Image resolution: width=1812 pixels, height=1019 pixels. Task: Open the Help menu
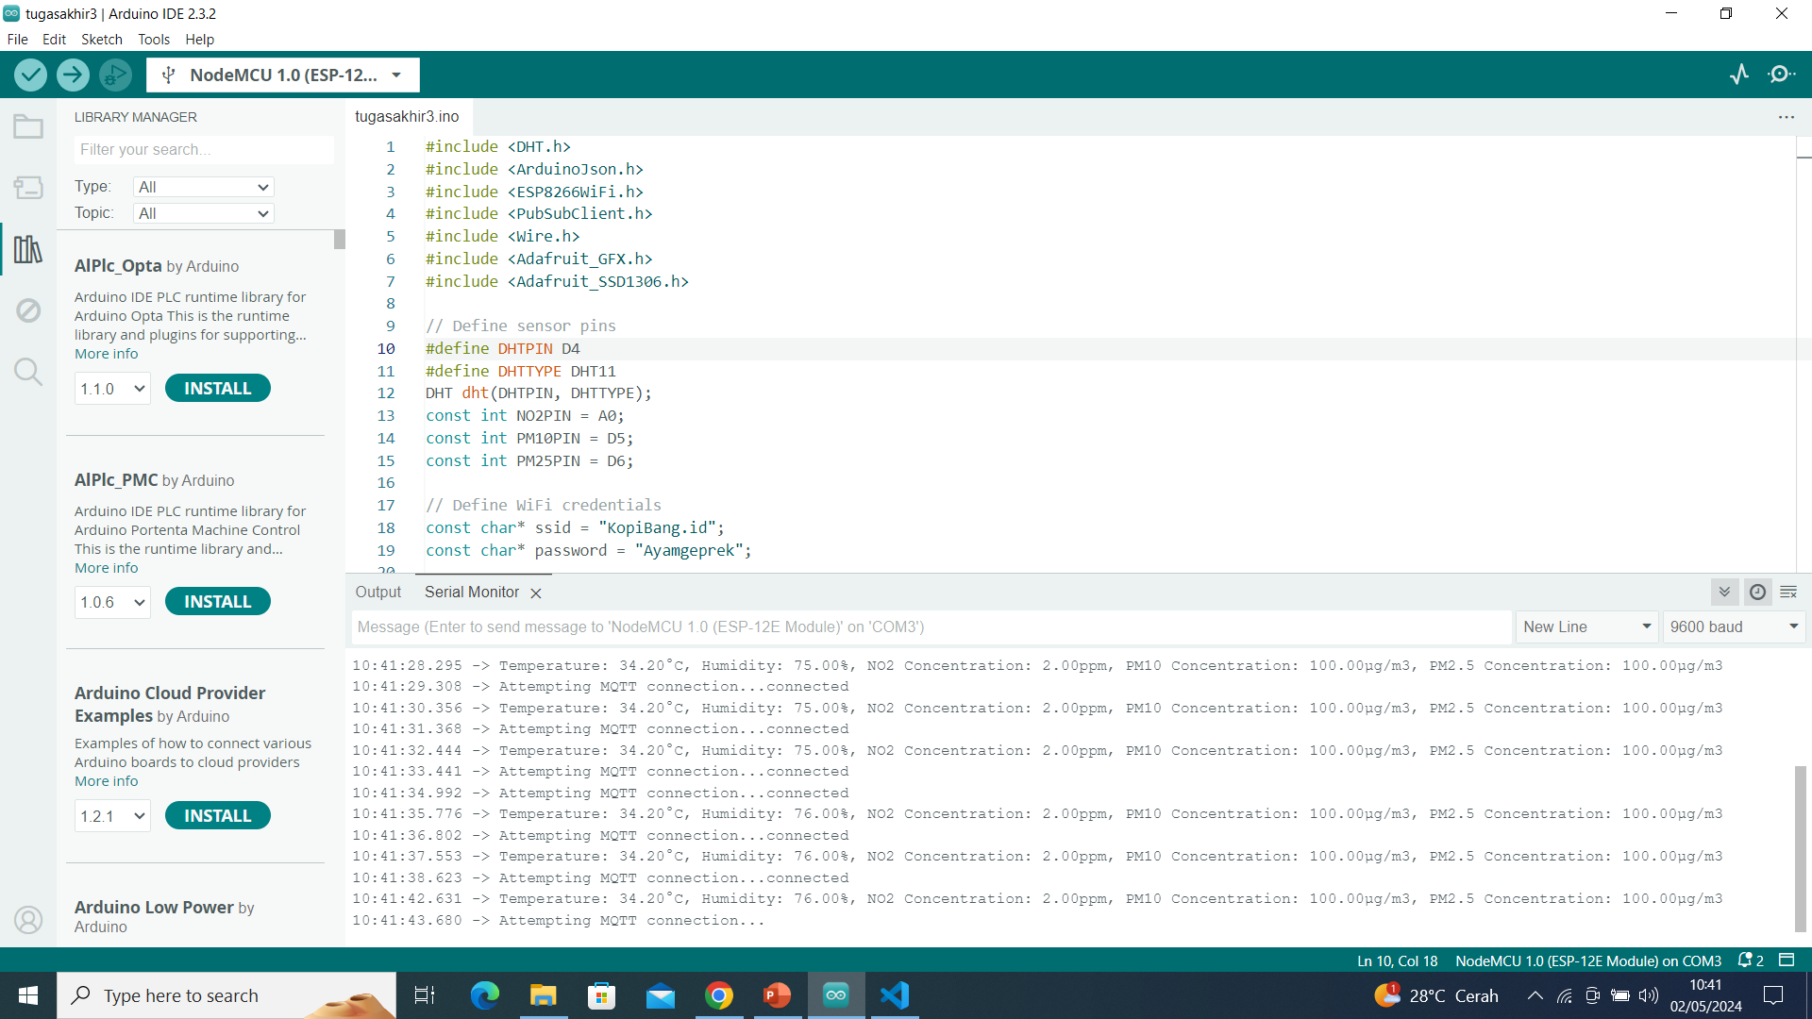[x=199, y=40]
